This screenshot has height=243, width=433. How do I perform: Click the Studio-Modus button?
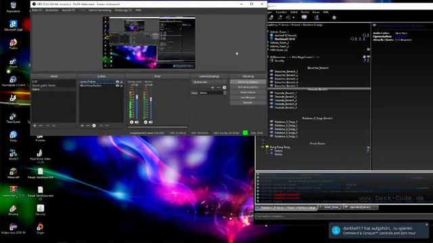coord(248,92)
